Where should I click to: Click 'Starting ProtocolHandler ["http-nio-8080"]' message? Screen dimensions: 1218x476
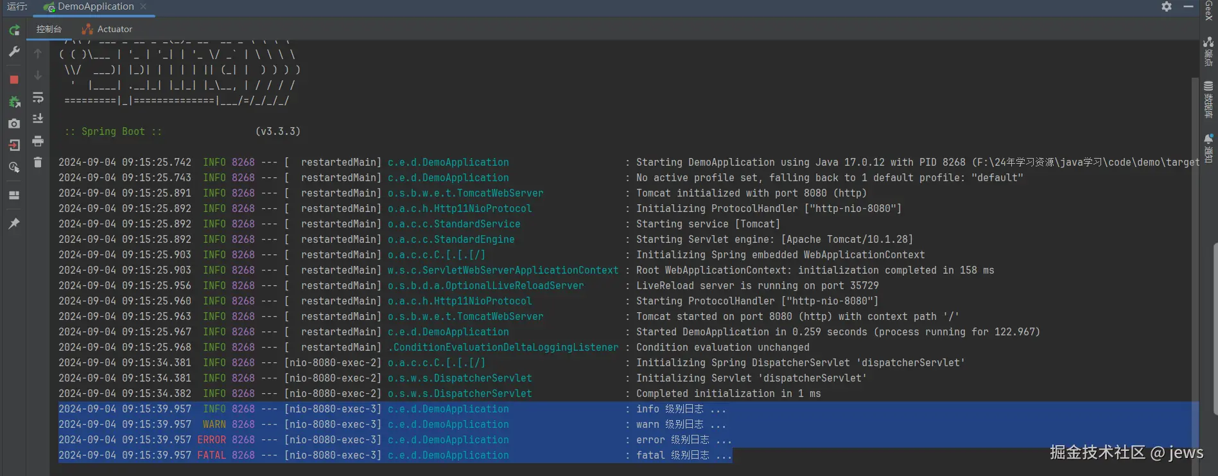(758, 301)
